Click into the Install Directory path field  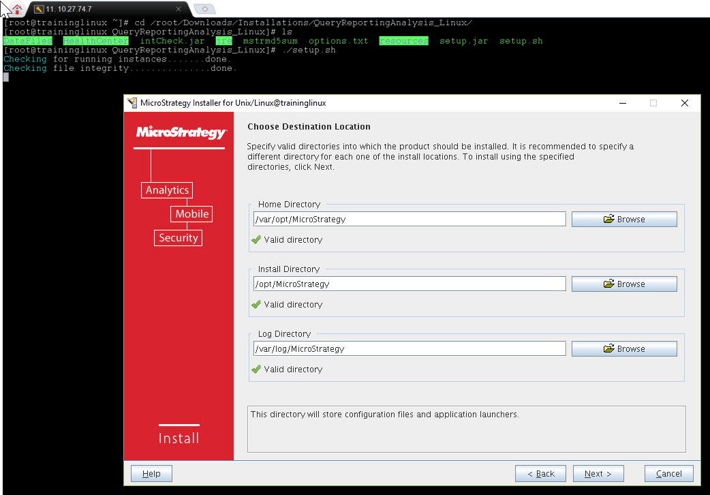(409, 284)
